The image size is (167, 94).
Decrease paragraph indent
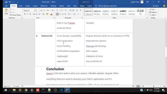(70, 10)
